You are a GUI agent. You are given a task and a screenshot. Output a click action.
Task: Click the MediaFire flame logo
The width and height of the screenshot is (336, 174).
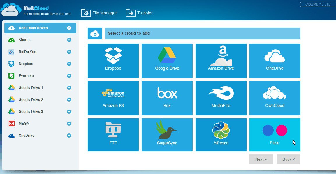(x=221, y=93)
